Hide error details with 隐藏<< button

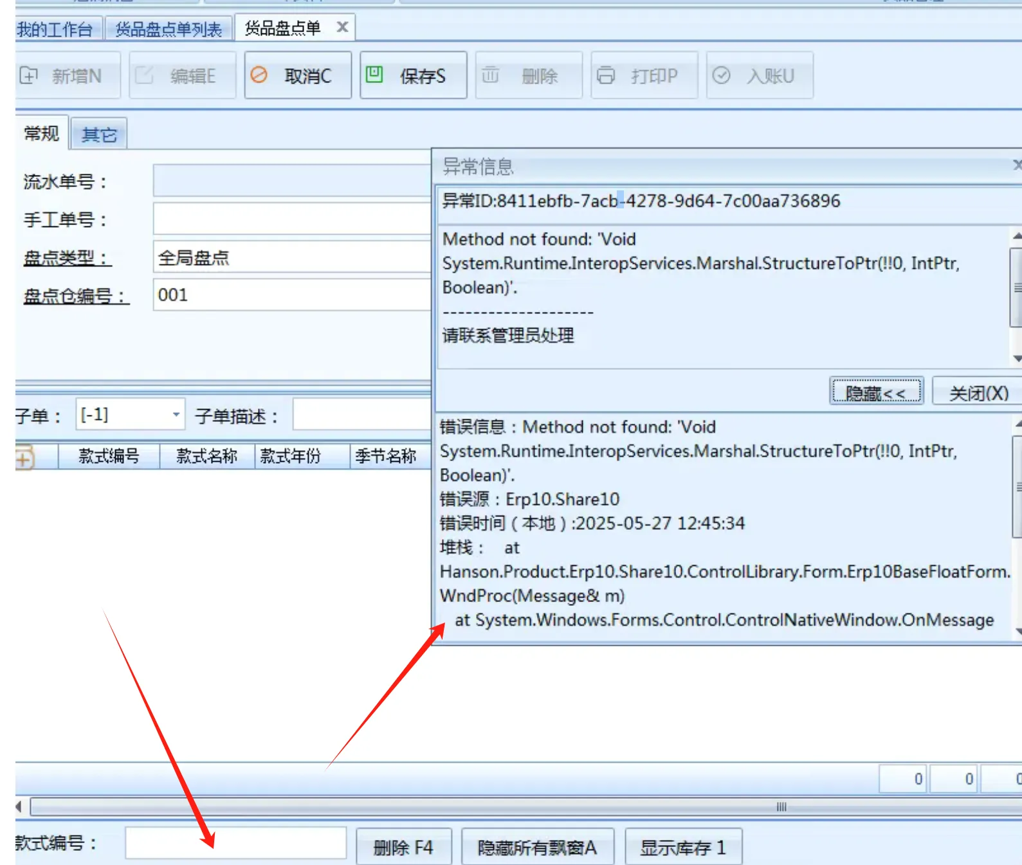pos(876,392)
